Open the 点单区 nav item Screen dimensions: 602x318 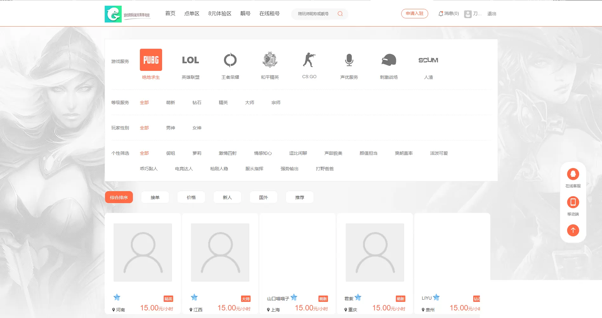pos(192,13)
